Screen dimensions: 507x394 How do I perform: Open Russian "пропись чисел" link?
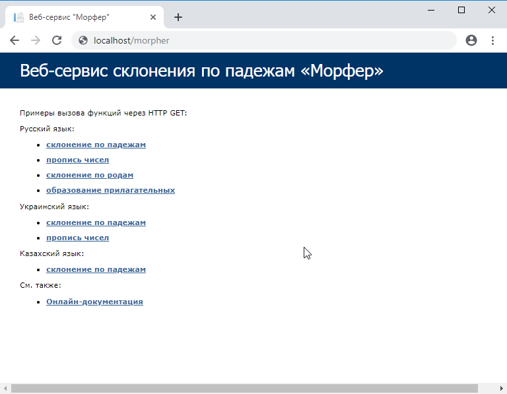pyautogui.click(x=77, y=160)
